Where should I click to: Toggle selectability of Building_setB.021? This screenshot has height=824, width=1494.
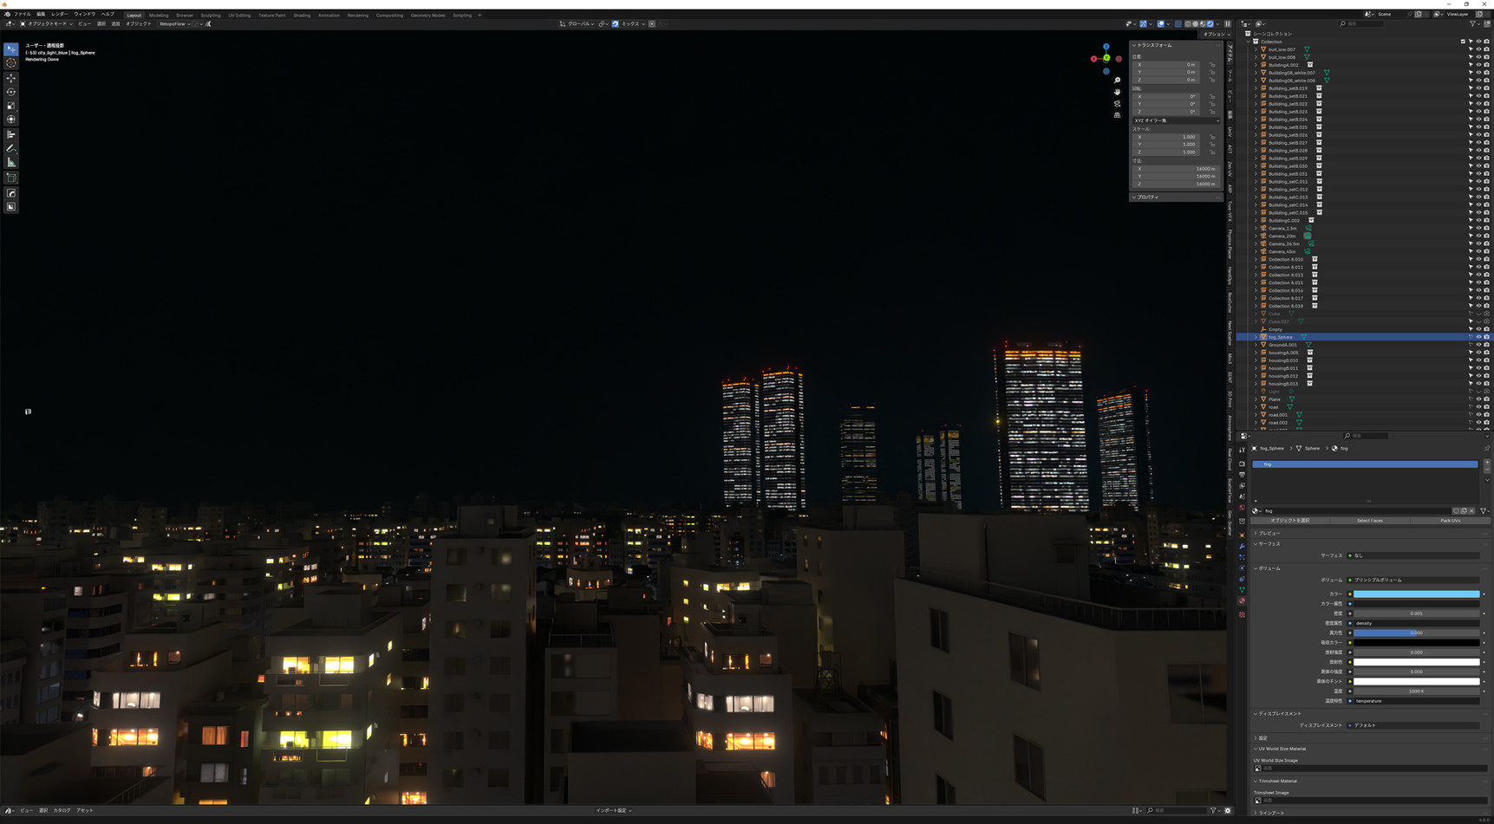tap(1471, 96)
